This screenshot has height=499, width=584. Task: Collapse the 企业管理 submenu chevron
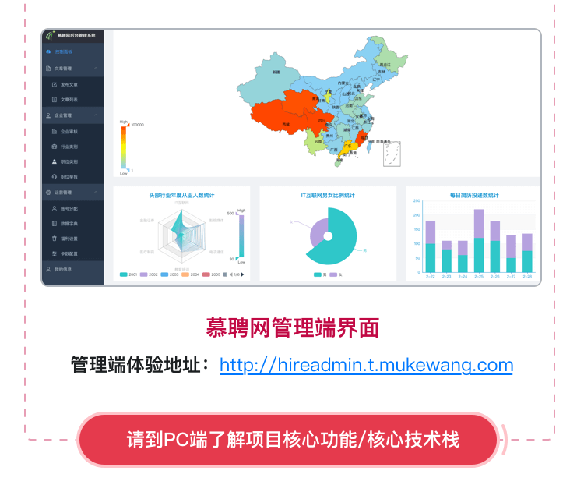pyautogui.click(x=96, y=115)
